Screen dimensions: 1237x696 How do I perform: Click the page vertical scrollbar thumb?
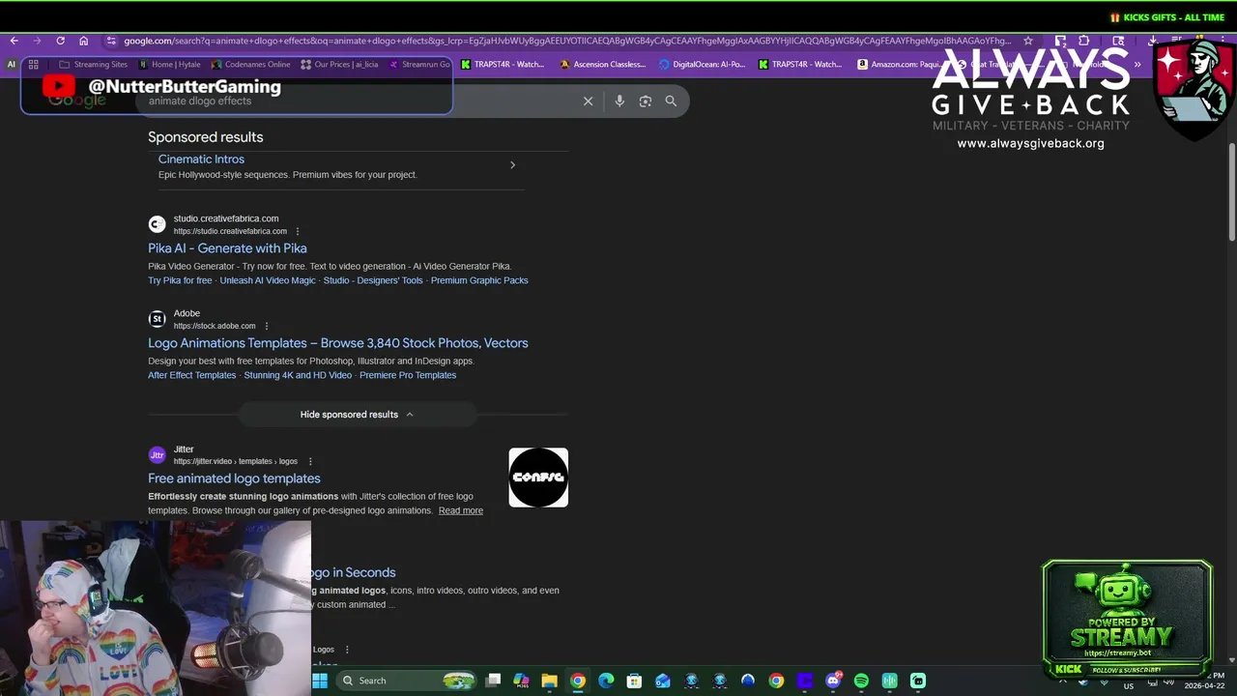point(1232,193)
